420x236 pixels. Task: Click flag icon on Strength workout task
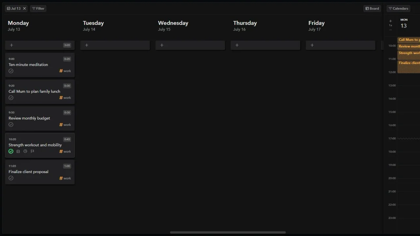pos(32,151)
